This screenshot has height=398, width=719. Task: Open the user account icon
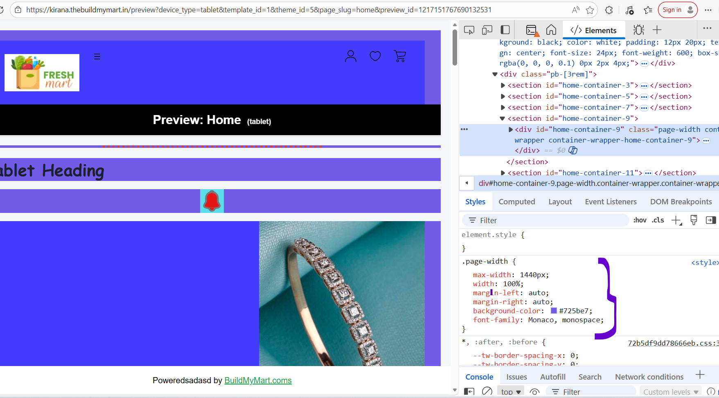tap(351, 56)
